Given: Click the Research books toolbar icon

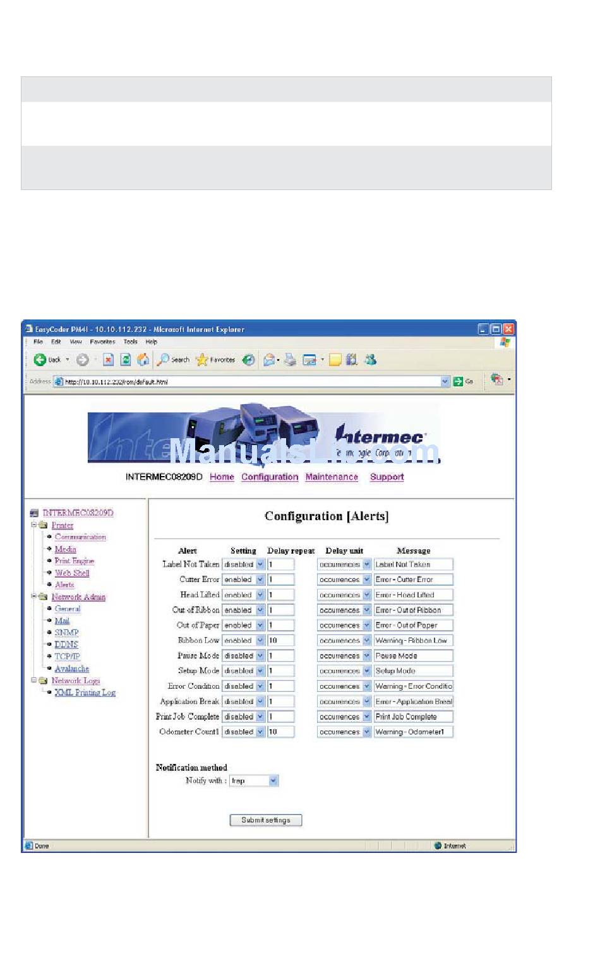Looking at the screenshot, I should (352, 359).
